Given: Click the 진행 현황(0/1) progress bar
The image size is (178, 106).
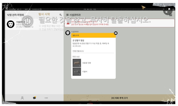Looking at the screenshot, I should (93, 53).
